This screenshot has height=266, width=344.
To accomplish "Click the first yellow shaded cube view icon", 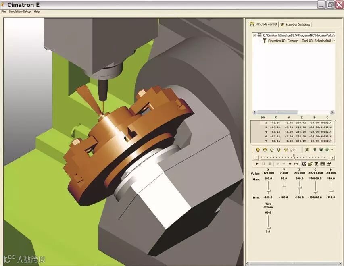I will (x=258, y=150).
